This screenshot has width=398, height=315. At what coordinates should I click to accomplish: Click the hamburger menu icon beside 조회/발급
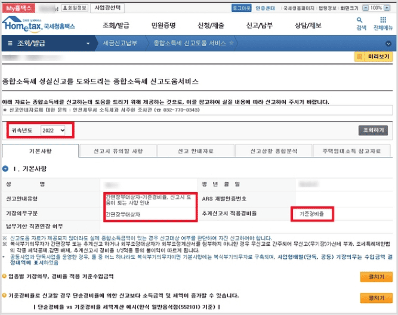point(10,44)
